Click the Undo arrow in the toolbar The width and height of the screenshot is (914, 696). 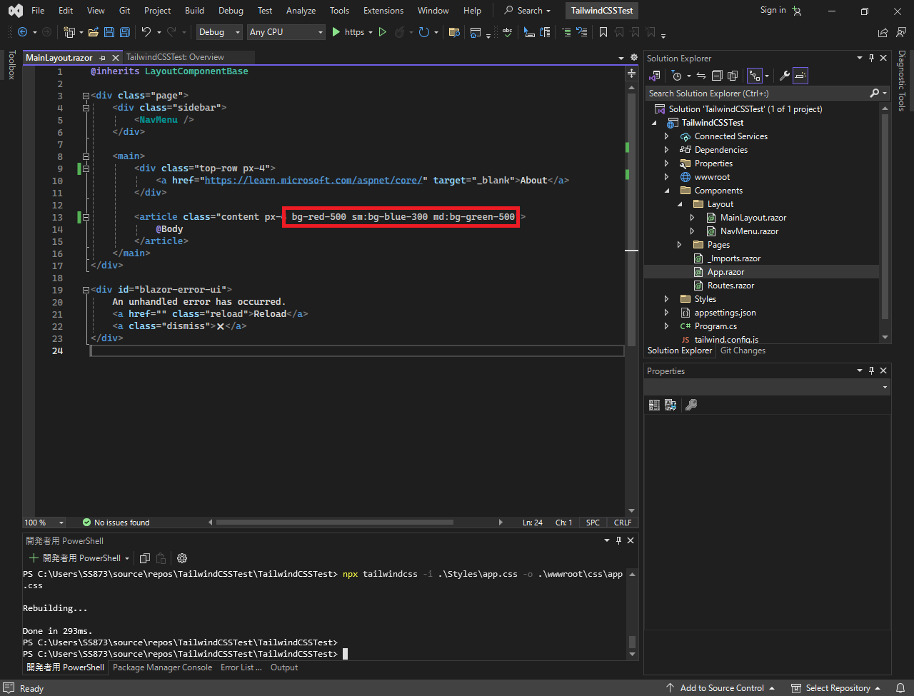(x=146, y=32)
